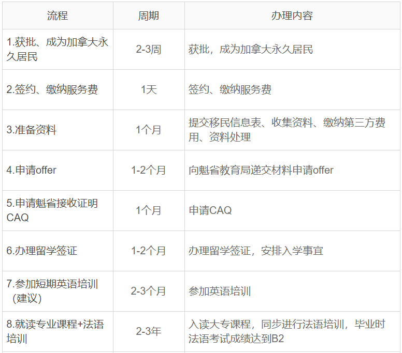Click the 申请CAQ content cell
This screenshot has width=402, height=353.
[210, 210]
